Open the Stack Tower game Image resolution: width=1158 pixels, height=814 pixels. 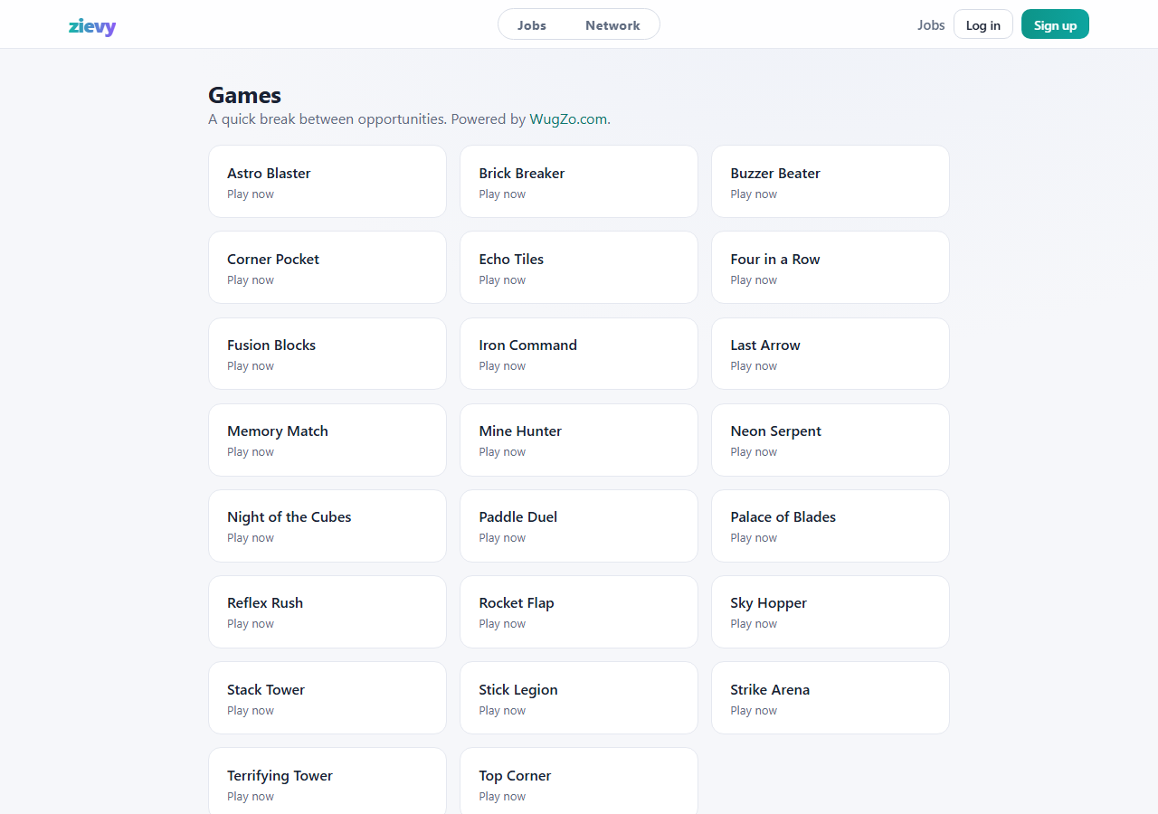click(327, 697)
